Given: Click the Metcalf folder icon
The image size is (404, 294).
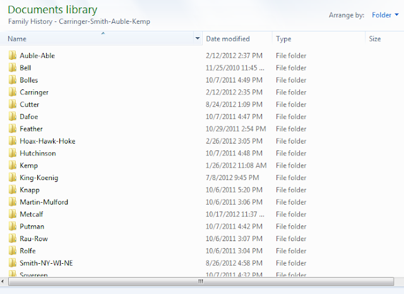Looking at the screenshot, I should tap(12, 214).
